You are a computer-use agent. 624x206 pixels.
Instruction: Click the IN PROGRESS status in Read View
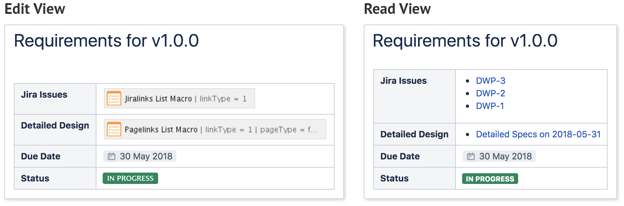(490, 179)
